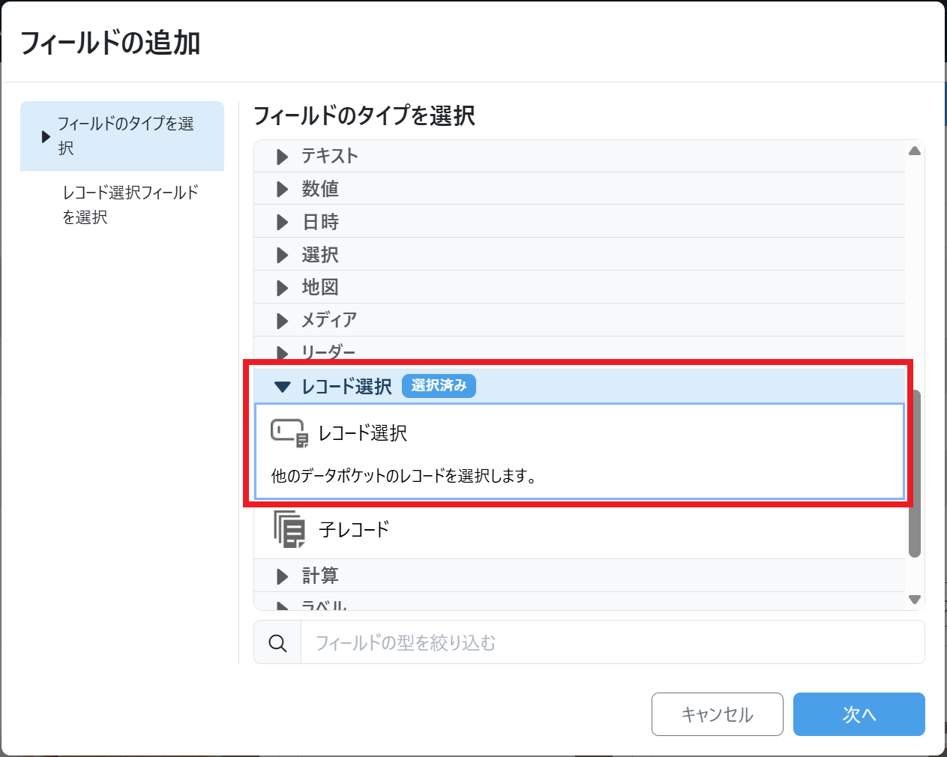The width and height of the screenshot is (947, 757).
Task: Click the 次へ button
Action: 859,714
